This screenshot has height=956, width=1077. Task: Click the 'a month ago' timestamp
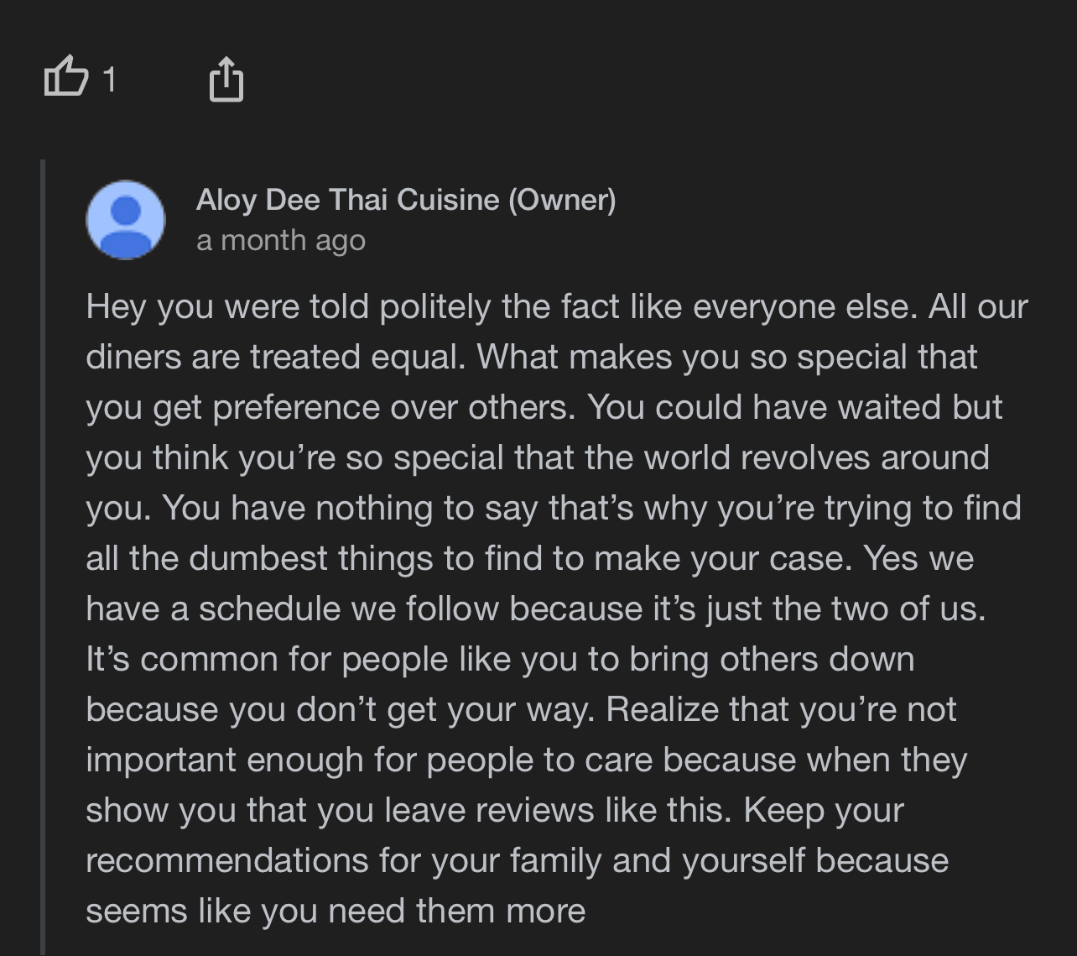pos(280,241)
